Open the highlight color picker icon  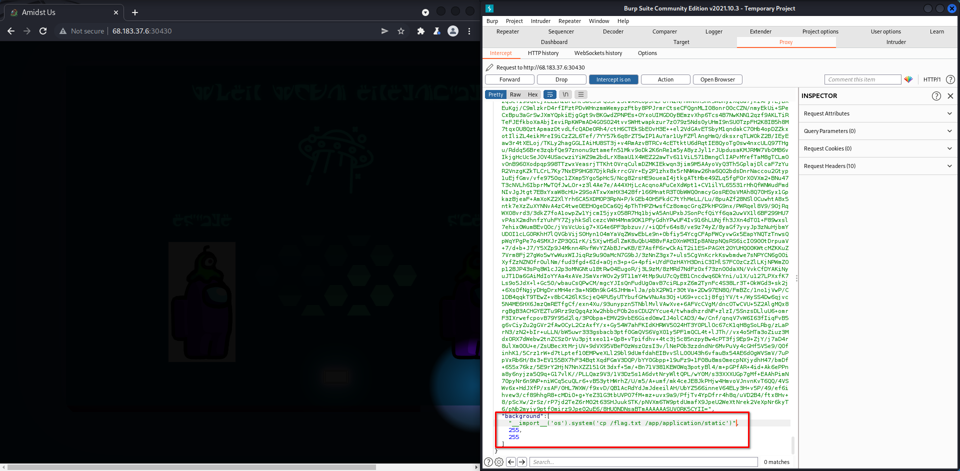click(908, 79)
